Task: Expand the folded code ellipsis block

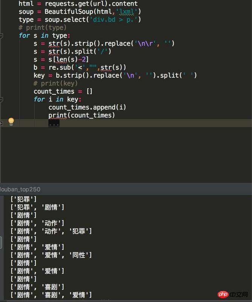Action: click(54, 123)
